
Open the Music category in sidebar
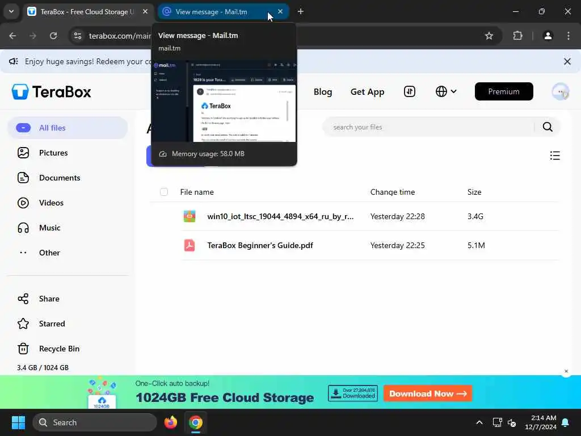click(49, 228)
